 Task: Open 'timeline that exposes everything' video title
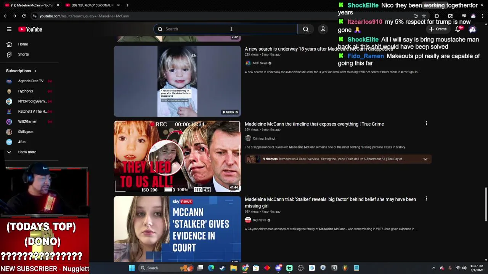pyautogui.click(x=314, y=124)
